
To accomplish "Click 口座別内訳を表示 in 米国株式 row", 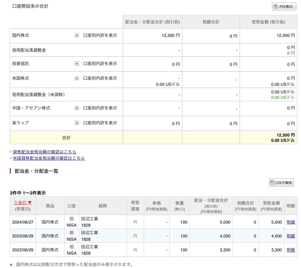I will coord(100,78).
